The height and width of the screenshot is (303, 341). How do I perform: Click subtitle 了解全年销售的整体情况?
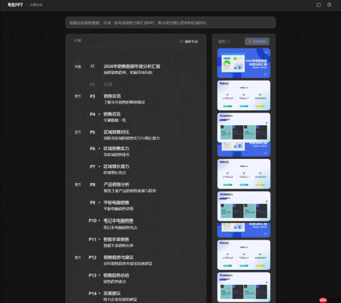pos(124,102)
